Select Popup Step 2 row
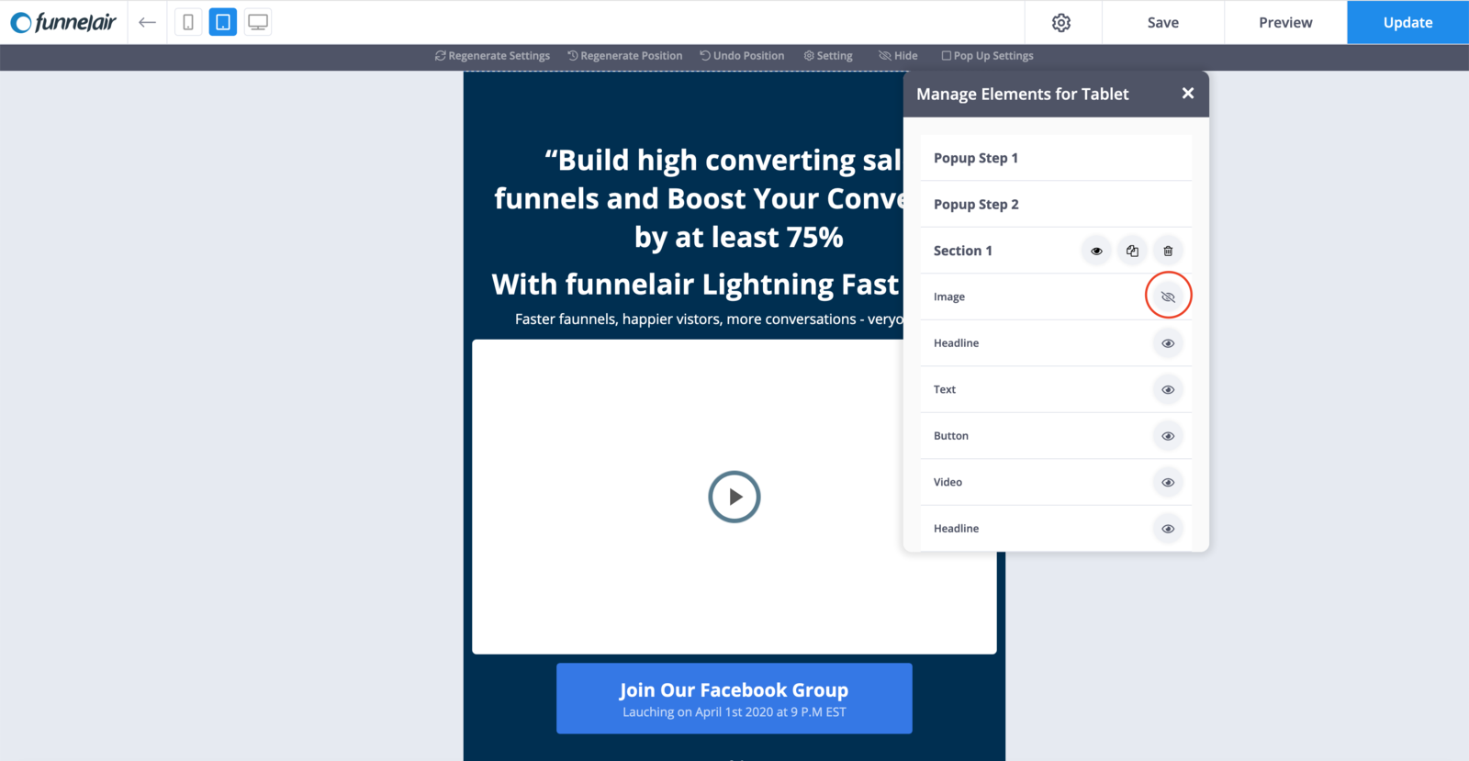The width and height of the screenshot is (1469, 761). point(1056,204)
